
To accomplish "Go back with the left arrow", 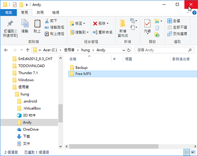I will click(6, 50).
